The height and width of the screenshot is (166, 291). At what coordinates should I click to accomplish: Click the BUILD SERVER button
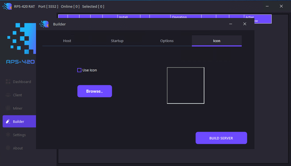(x=221, y=138)
